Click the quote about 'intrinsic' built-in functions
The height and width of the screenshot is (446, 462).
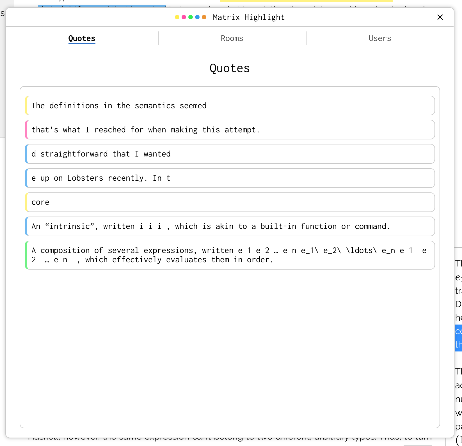[229, 226]
